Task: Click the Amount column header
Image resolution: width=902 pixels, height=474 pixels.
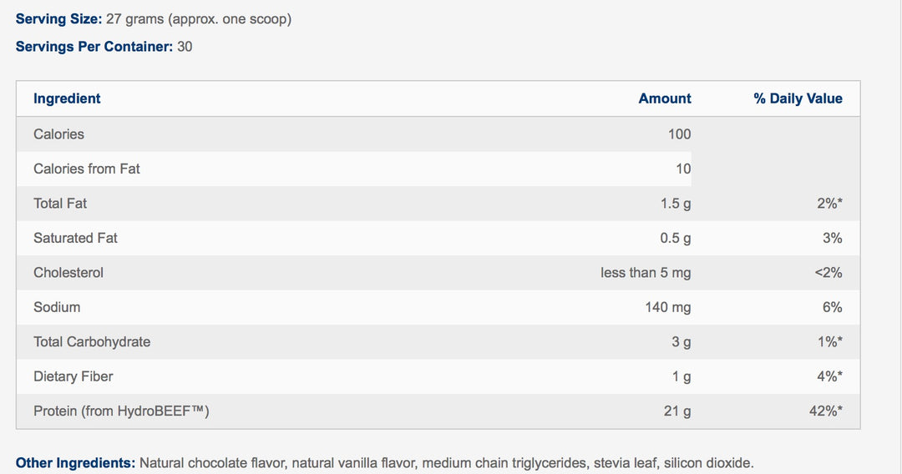Action: [x=664, y=98]
